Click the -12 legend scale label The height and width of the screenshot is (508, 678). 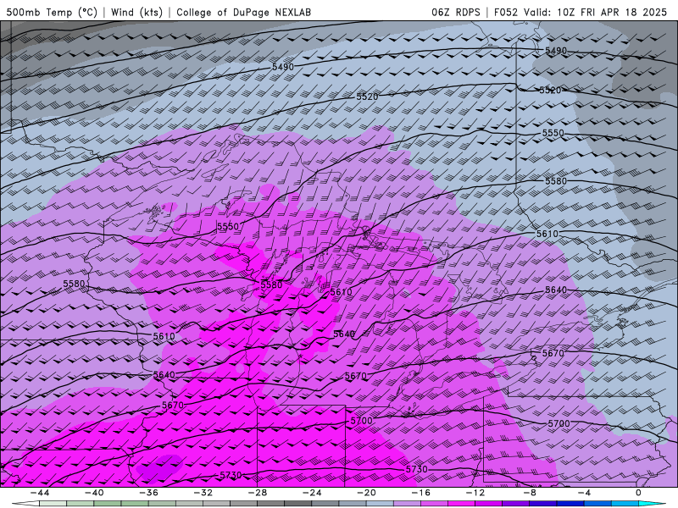click(x=475, y=493)
